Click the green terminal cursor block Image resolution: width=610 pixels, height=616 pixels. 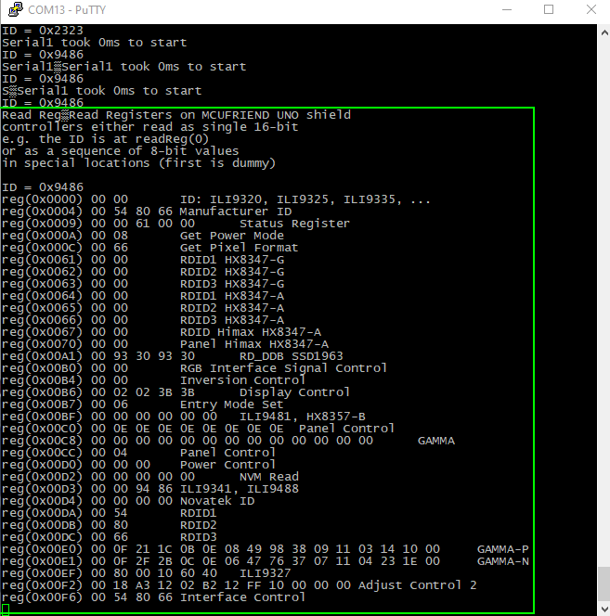[x=6, y=610]
